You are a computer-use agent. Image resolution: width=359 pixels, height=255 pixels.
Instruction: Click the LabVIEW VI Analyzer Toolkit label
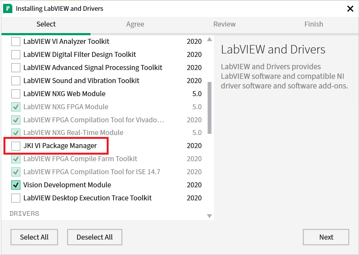[x=66, y=42]
